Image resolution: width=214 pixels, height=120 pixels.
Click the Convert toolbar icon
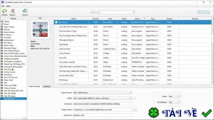[25, 11]
